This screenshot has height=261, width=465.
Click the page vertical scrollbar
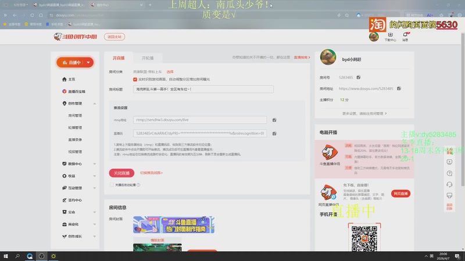click(463, 110)
